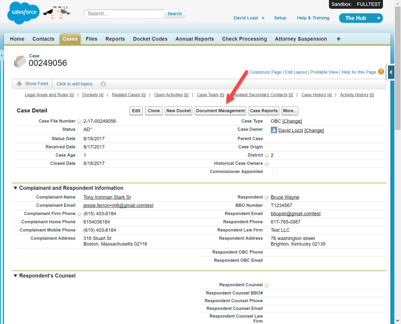Open the Contacts tab
The height and width of the screenshot is (324, 401).
43,39
